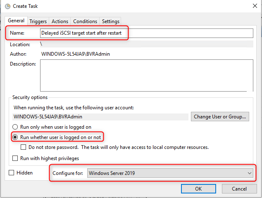The height and width of the screenshot is (198, 262).
Task: Toggle the Hidden checkbox
Action: [x=12, y=173]
